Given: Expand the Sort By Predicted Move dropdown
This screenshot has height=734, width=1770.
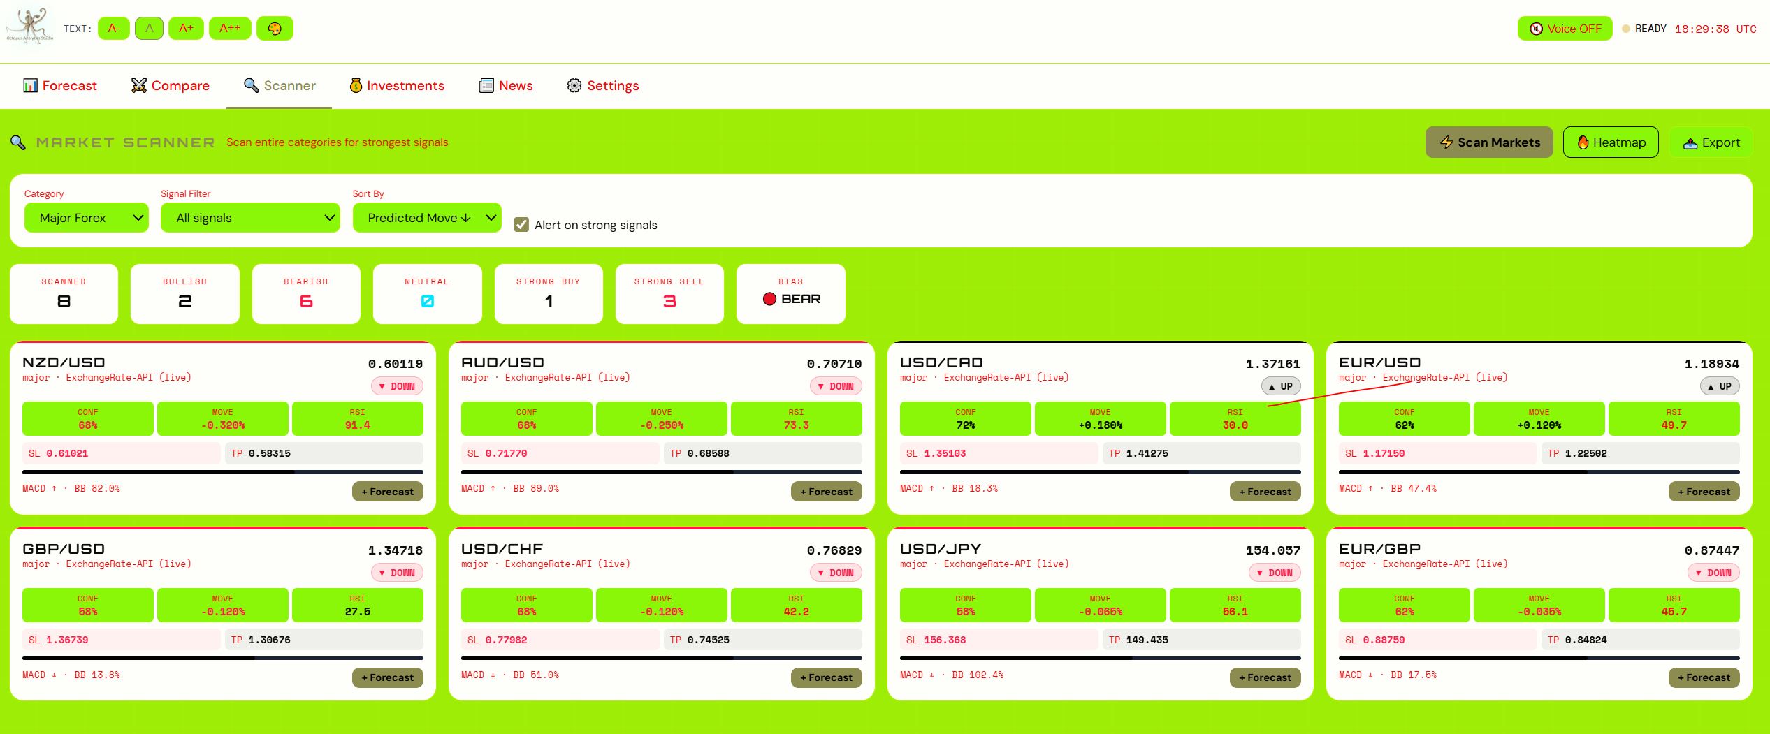Looking at the screenshot, I should 427,218.
